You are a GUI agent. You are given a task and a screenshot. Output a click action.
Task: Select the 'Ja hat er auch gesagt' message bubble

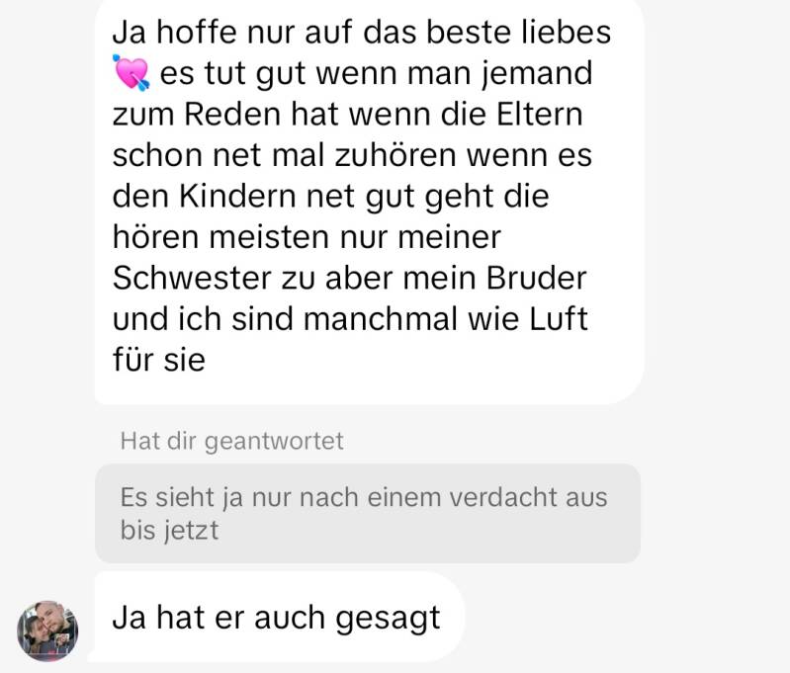click(x=279, y=617)
